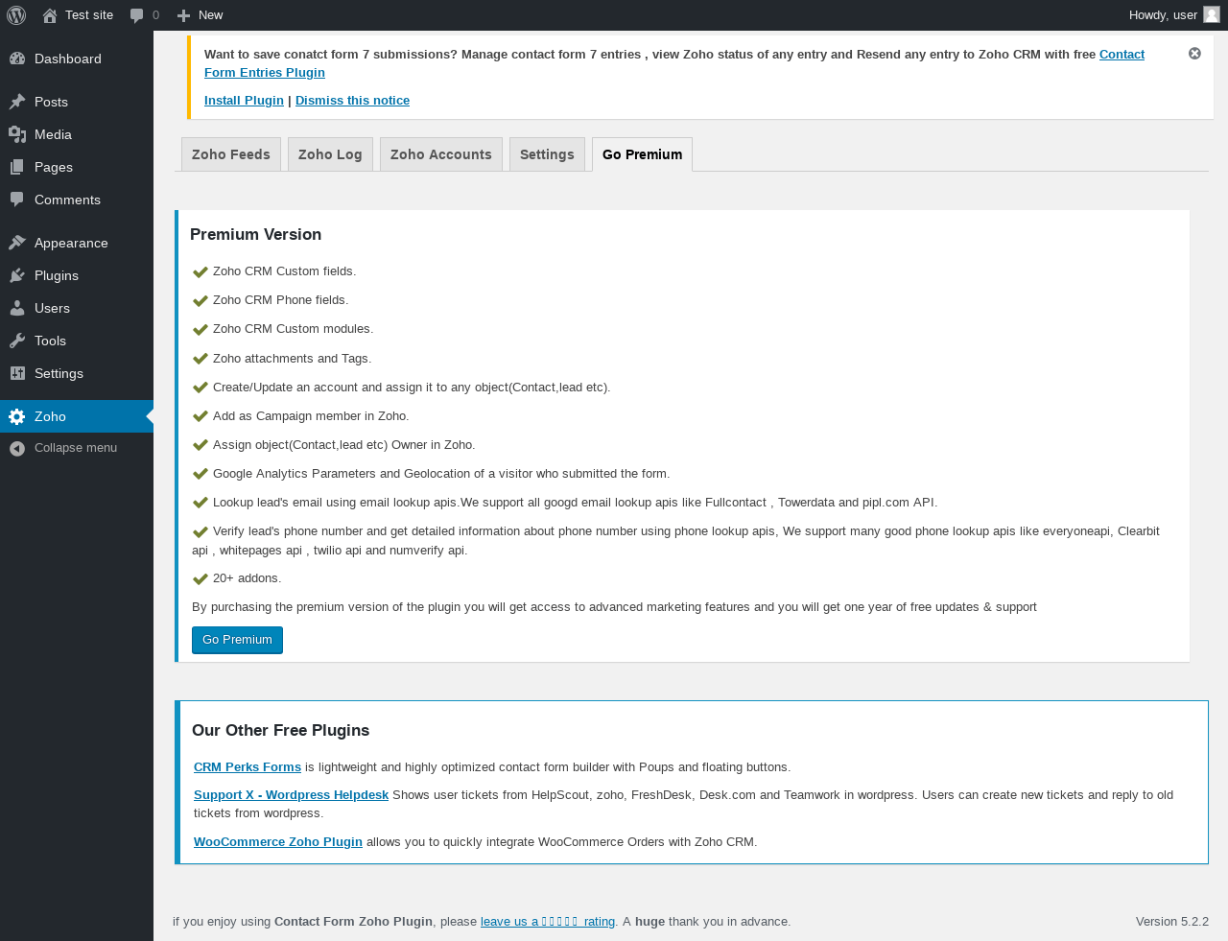
Task: Click the Media icon in sidebar
Action: [17, 134]
